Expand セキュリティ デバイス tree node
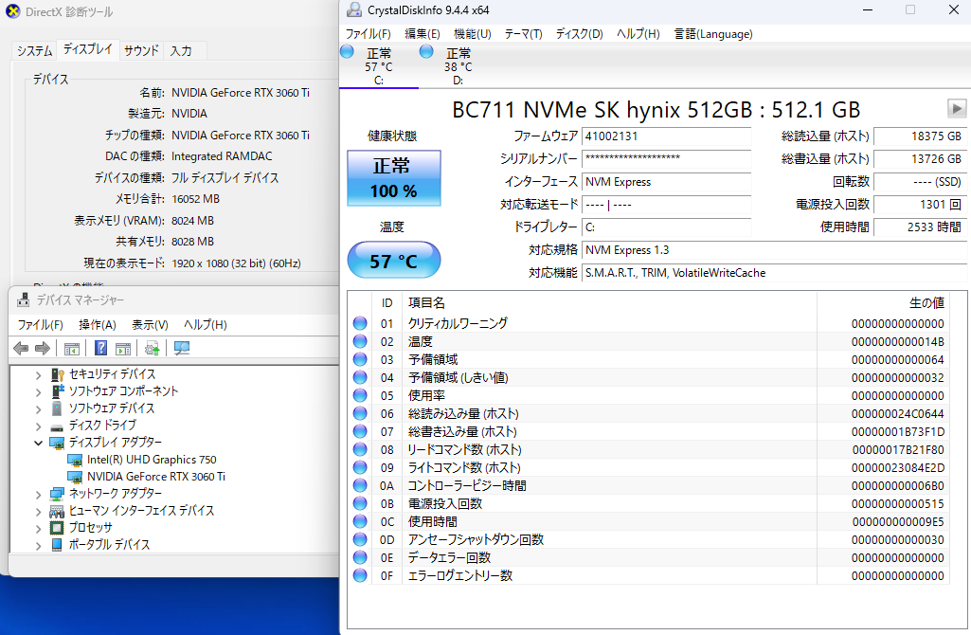The width and height of the screenshot is (971, 635). point(39,374)
